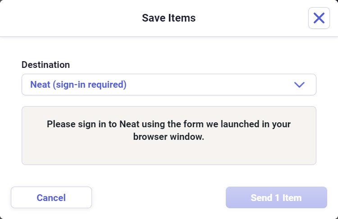Viewport: 338px width, 219px height.
Task: Expand the Destination dropdown chevron arrow
Action: click(x=299, y=85)
